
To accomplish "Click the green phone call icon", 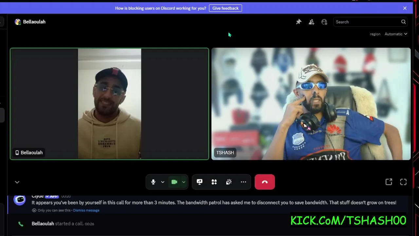I will tap(21, 224).
